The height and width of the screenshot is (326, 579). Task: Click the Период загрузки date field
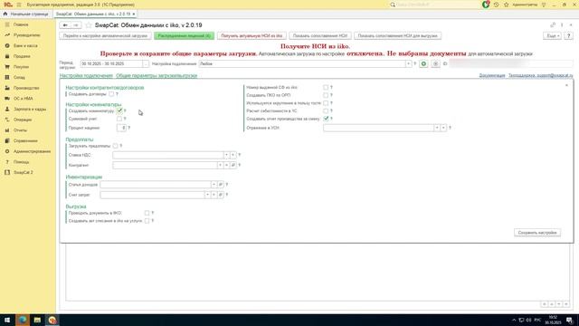click(111, 64)
